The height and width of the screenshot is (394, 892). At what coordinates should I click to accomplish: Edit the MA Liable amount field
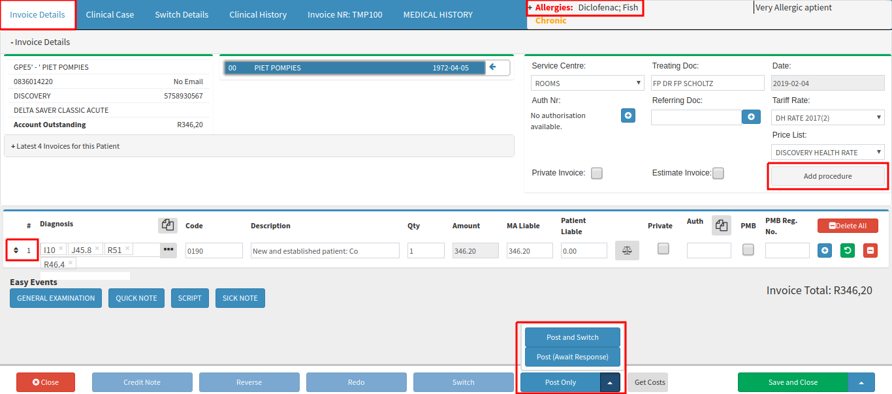(x=530, y=250)
